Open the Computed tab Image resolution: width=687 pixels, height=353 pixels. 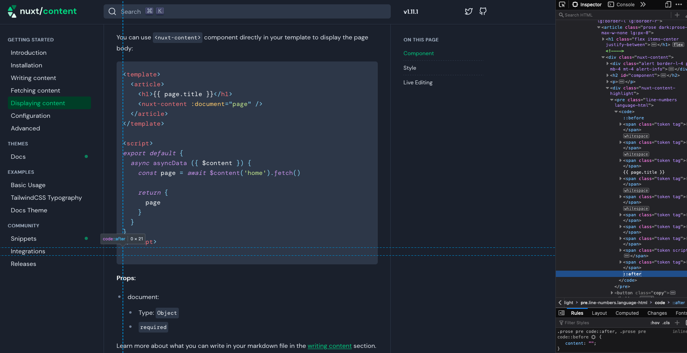[627, 313]
